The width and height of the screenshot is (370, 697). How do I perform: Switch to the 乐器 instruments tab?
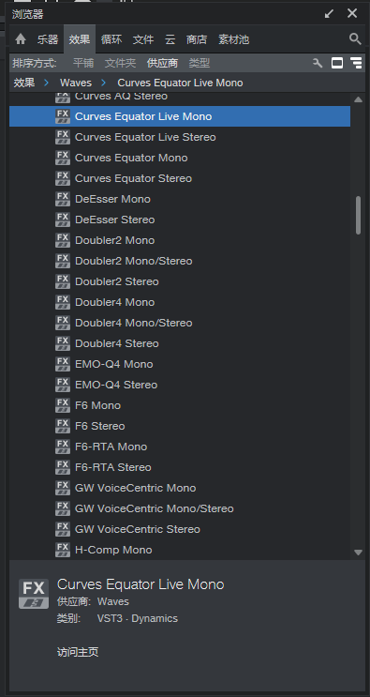[x=48, y=39]
